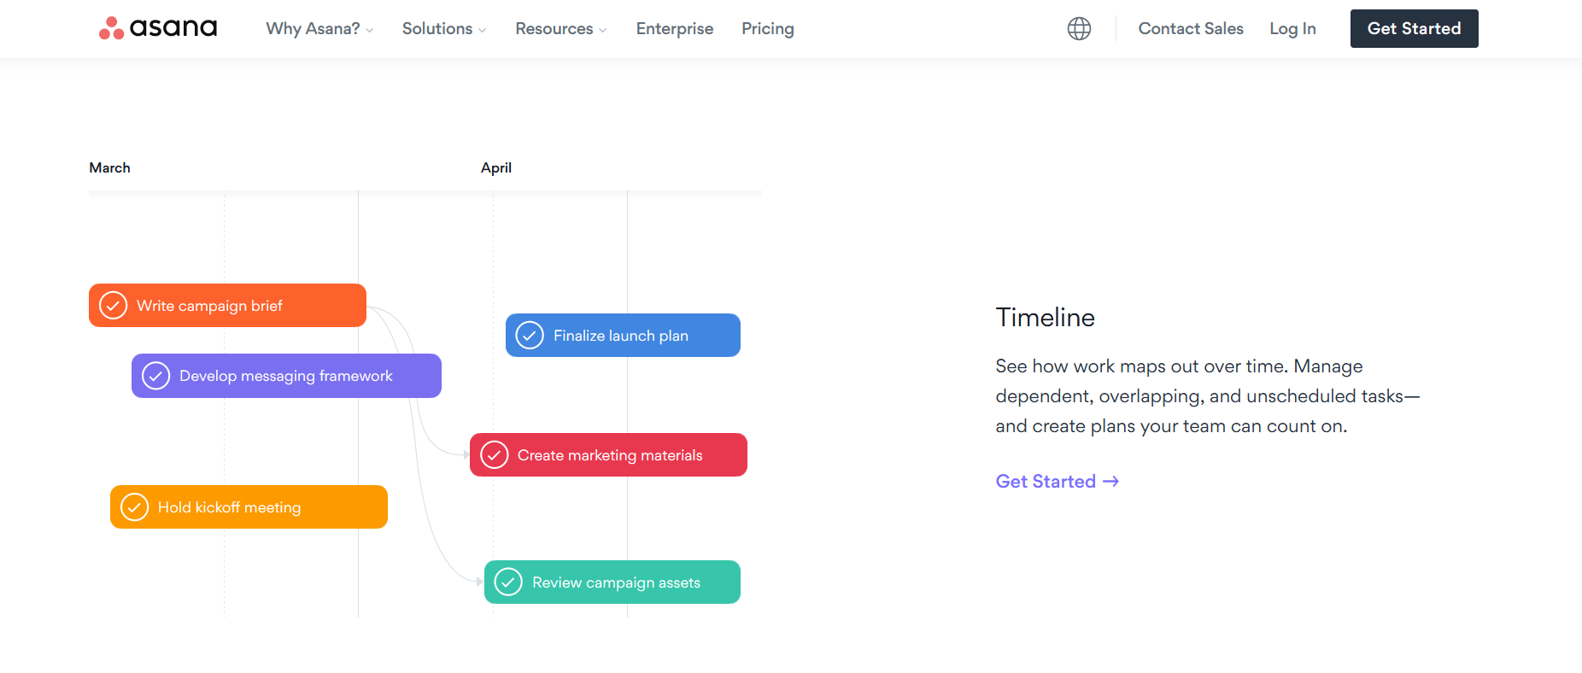Toggle checkmark on Create marketing materials
This screenshot has width=1582, height=673.
click(x=494, y=455)
